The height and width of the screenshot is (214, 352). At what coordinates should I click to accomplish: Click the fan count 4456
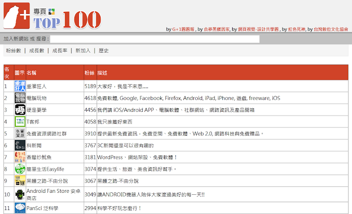(90, 110)
